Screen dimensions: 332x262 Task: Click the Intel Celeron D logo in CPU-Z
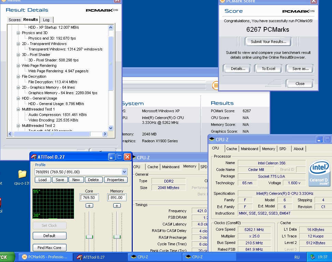coord(319,173)
